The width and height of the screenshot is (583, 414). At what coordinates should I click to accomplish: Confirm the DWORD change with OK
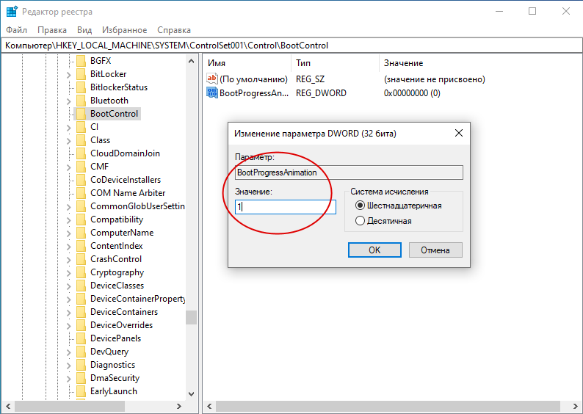(x=374, y=250)
